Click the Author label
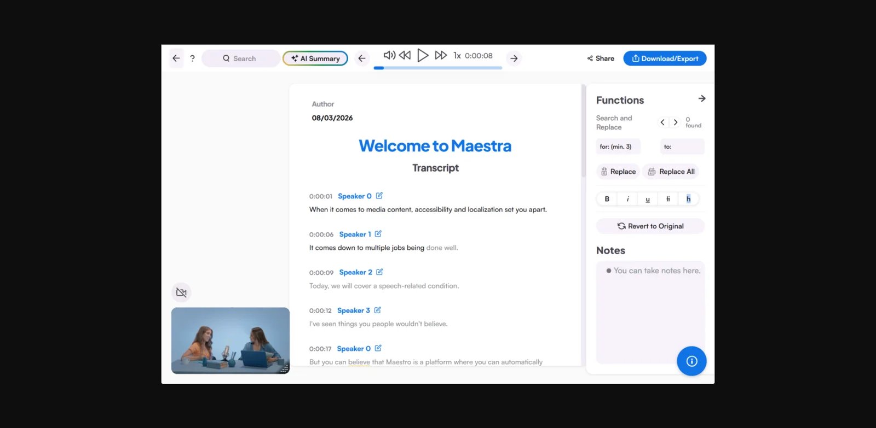Viewport: 876px width, 428px height. click(x=323, y=104)
